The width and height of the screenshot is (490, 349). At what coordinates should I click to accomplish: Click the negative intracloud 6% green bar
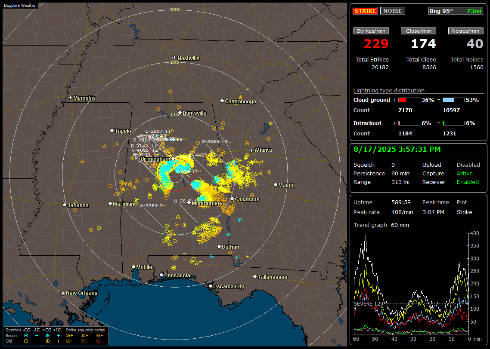point(453,123)
